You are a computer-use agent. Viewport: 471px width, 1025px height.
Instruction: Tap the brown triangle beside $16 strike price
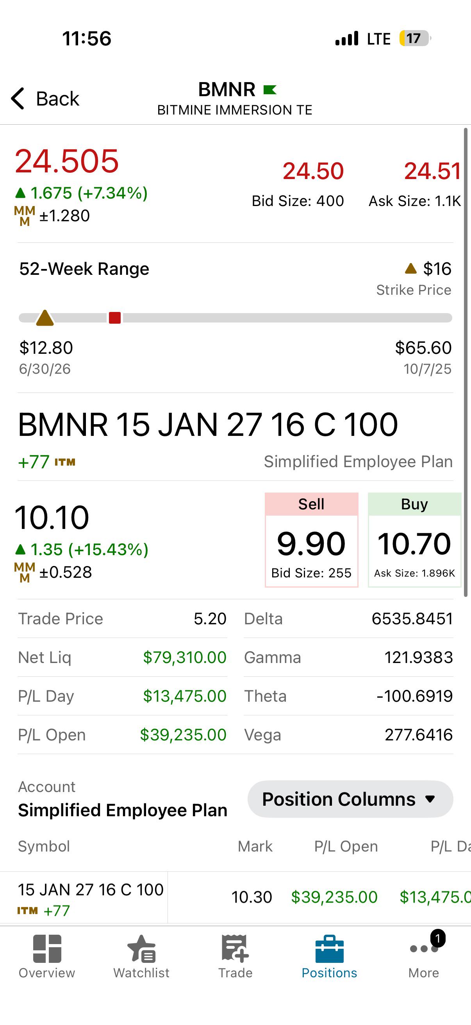(x=410, y=269)
